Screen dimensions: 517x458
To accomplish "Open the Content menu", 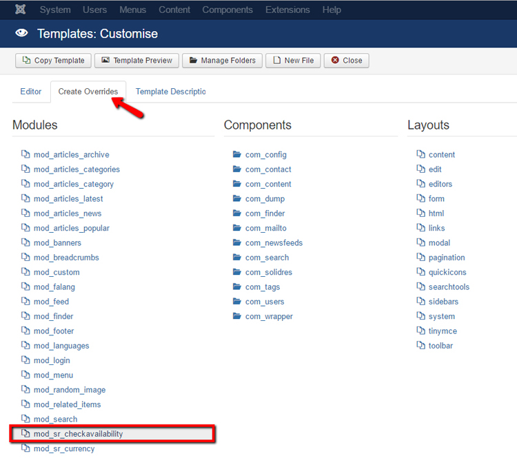I will pyautogui.click(x=174, y=10).
